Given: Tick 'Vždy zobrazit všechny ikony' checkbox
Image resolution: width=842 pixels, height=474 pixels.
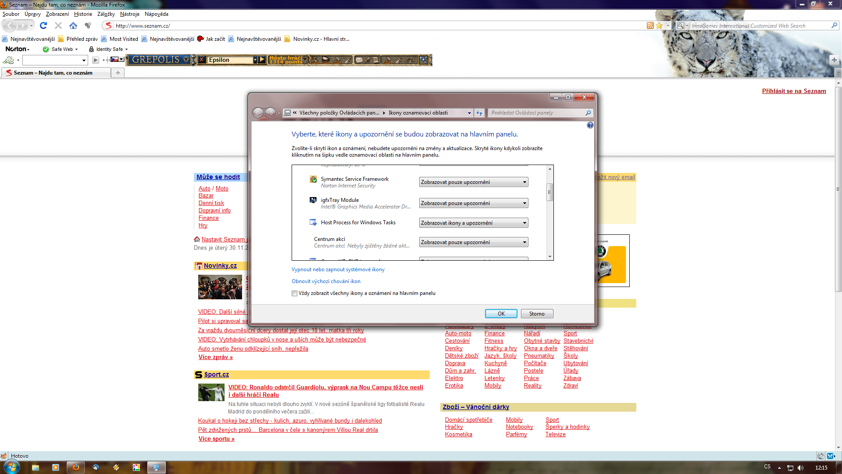Looking at the screenshot, I should [x=294, y=293].
